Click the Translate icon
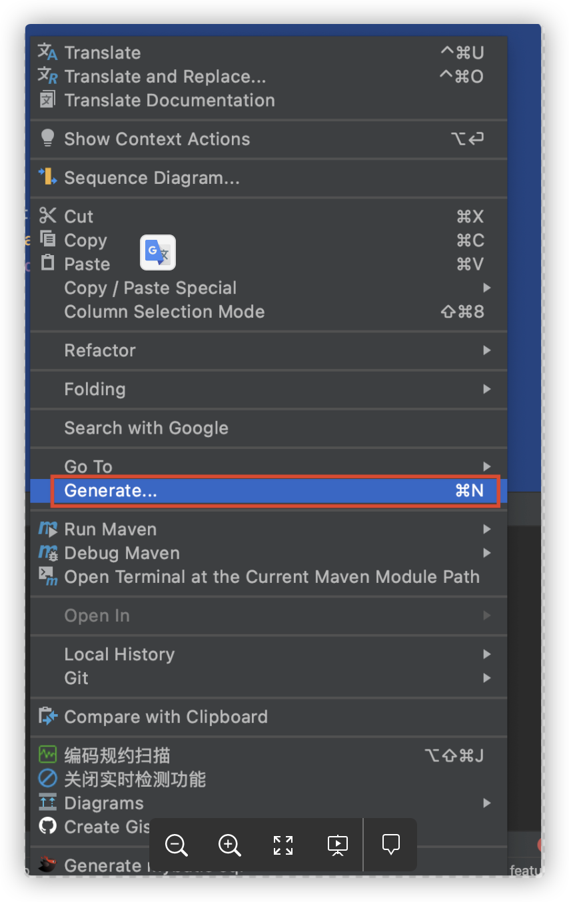This screenshot has width=569, height=902. (47, 52)
